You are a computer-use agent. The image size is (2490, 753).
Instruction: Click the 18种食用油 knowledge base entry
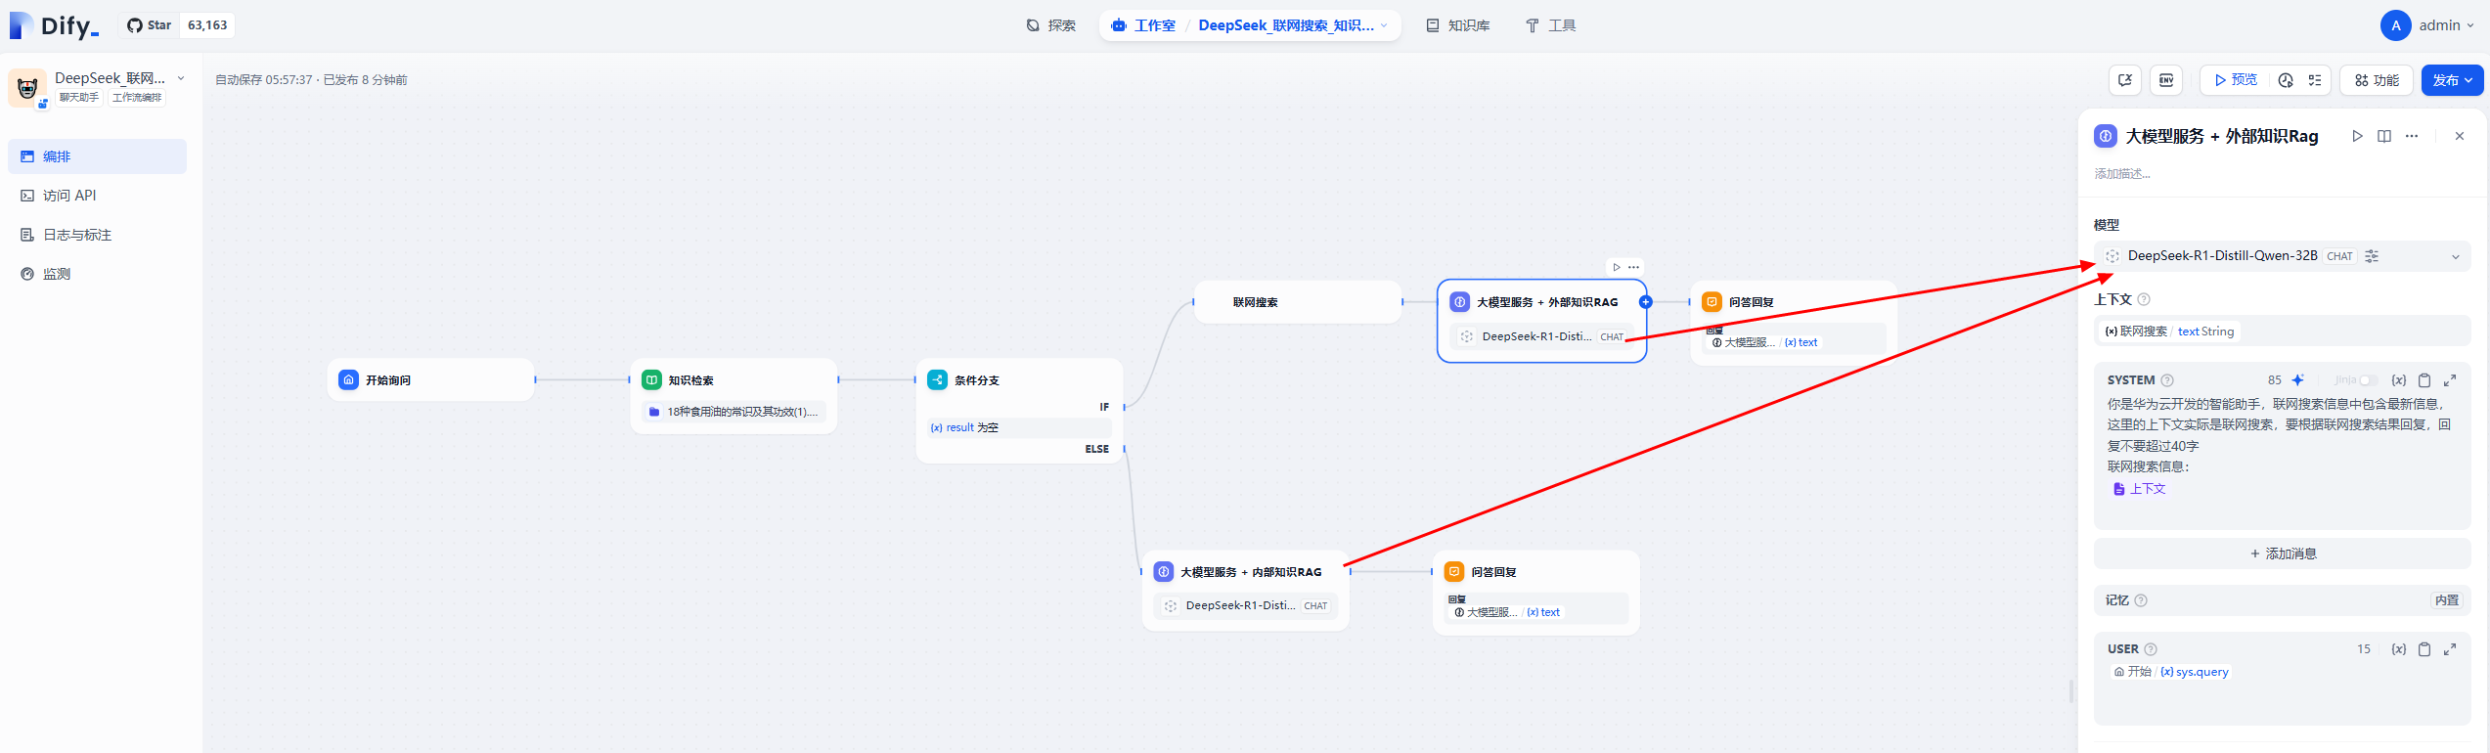pyautogui.click(x=734, y=412)
